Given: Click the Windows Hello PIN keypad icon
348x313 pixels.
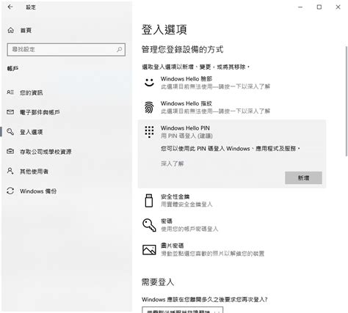Looking at the screenshot, I should point(149,132).
